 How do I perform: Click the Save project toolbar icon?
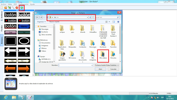(x=9, y=7)
